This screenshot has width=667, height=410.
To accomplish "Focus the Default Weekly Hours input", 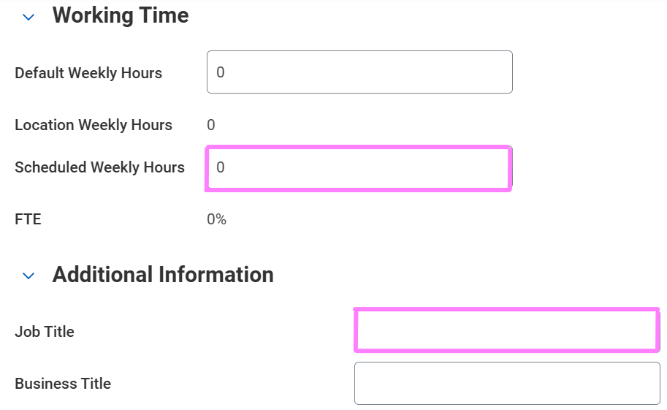I will 359,72.
